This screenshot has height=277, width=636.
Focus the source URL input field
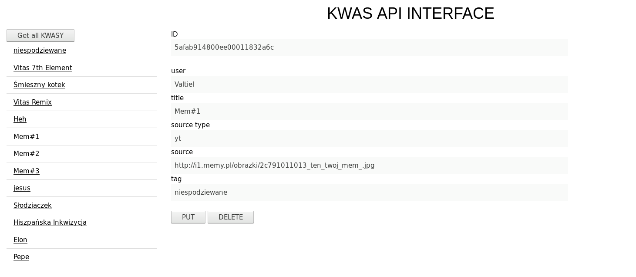369,166
